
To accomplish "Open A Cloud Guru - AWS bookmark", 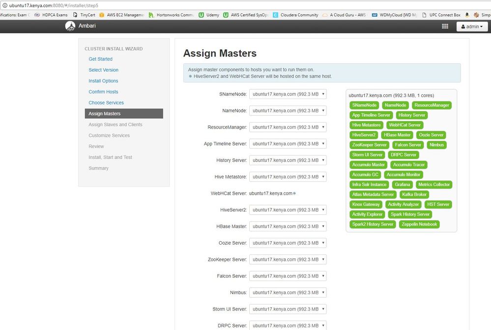I will 344,15.
